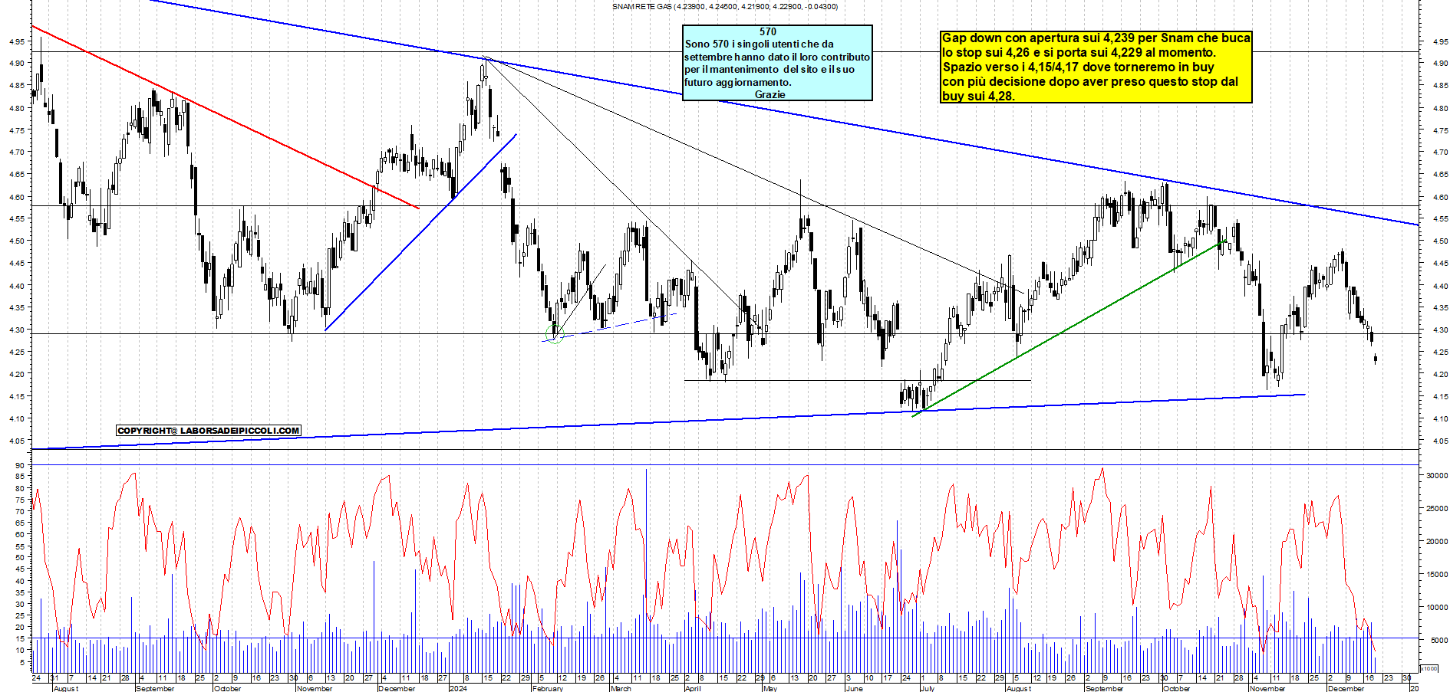Click the x1000 volume multiplier box
Image resolution: width=1450 pixels, height=692 pixels.
[x=1430, y=668]
